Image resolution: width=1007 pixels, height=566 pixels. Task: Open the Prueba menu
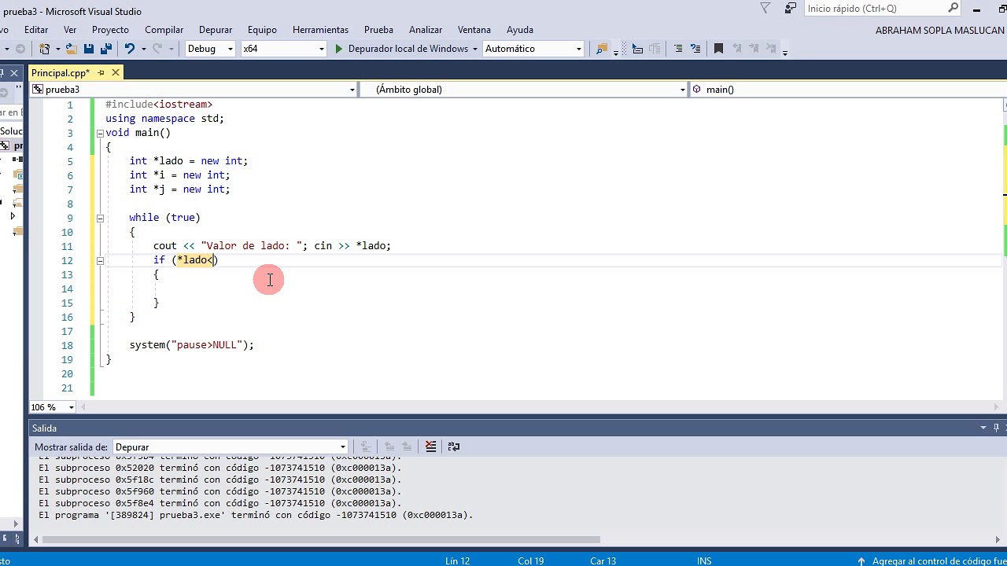pyautogui.click(x=378, y=30)
